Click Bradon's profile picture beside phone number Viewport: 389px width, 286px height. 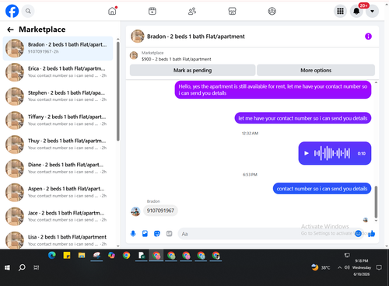[x=135, y=211]
